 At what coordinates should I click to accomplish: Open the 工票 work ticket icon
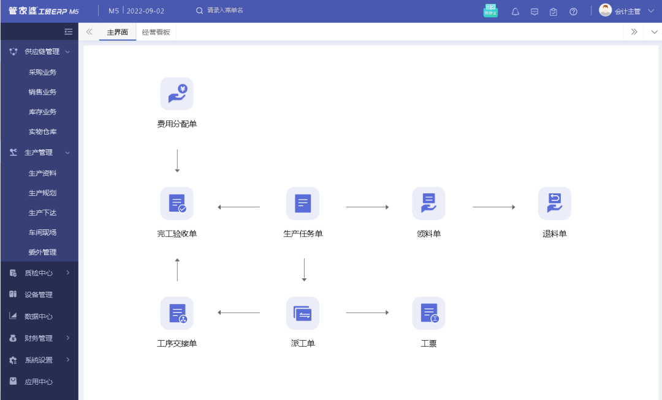[x=428, y=313]
